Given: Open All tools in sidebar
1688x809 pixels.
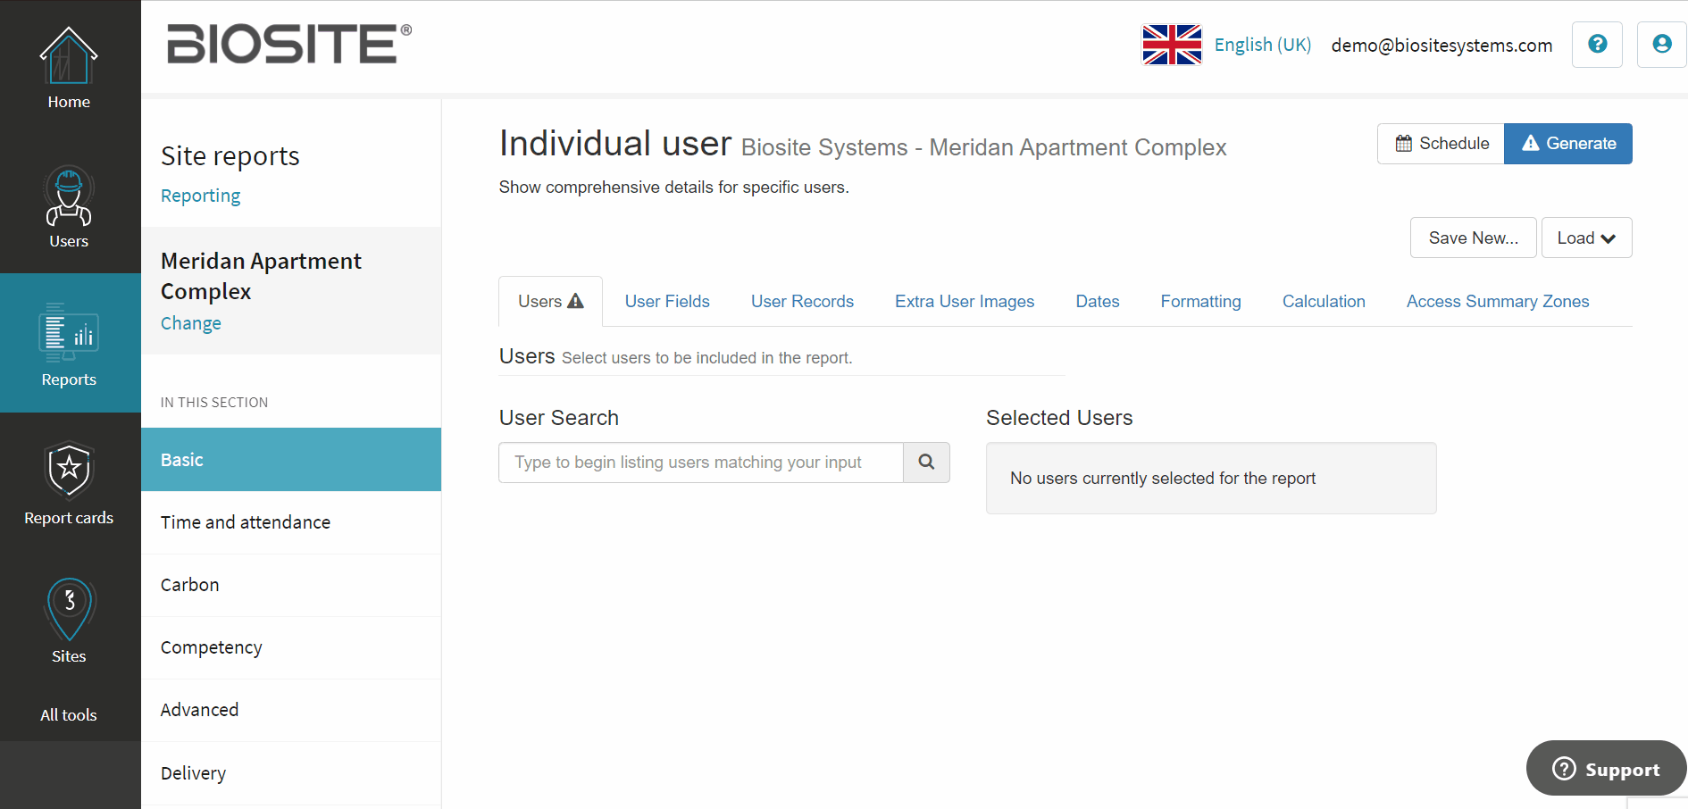Looking at the screenshot, I should pos(69,715).
